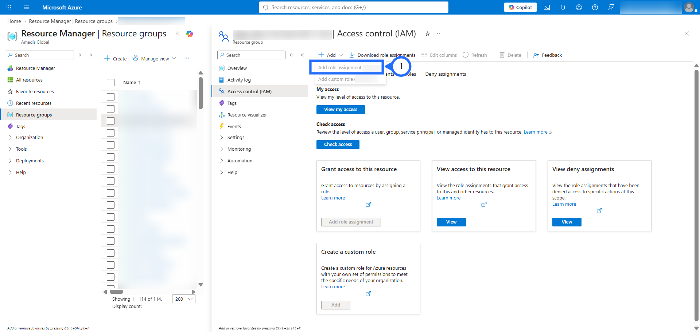
Task: Click Create in the Resource groups toolbar
Action: point(116,59)
